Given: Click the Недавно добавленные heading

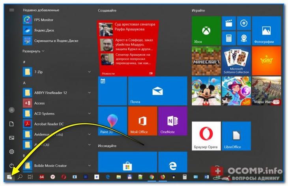Looking at the screenshot, I should [x=41, y=10].
